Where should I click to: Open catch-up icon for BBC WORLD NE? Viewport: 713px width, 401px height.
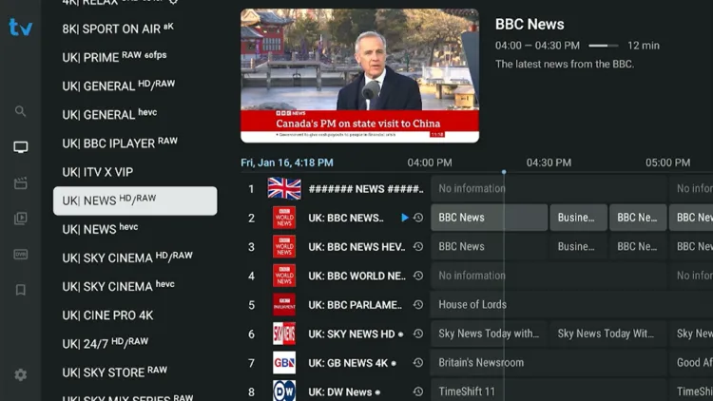(x=418, y=276)
